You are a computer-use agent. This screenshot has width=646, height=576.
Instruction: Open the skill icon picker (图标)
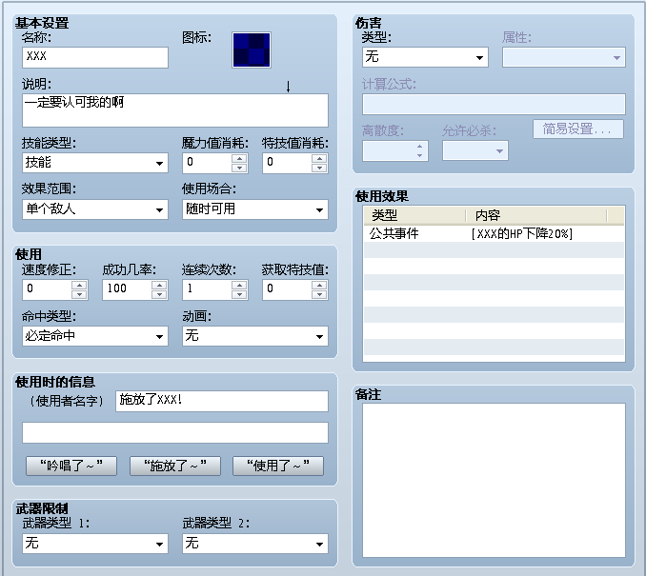coord(252,50)
